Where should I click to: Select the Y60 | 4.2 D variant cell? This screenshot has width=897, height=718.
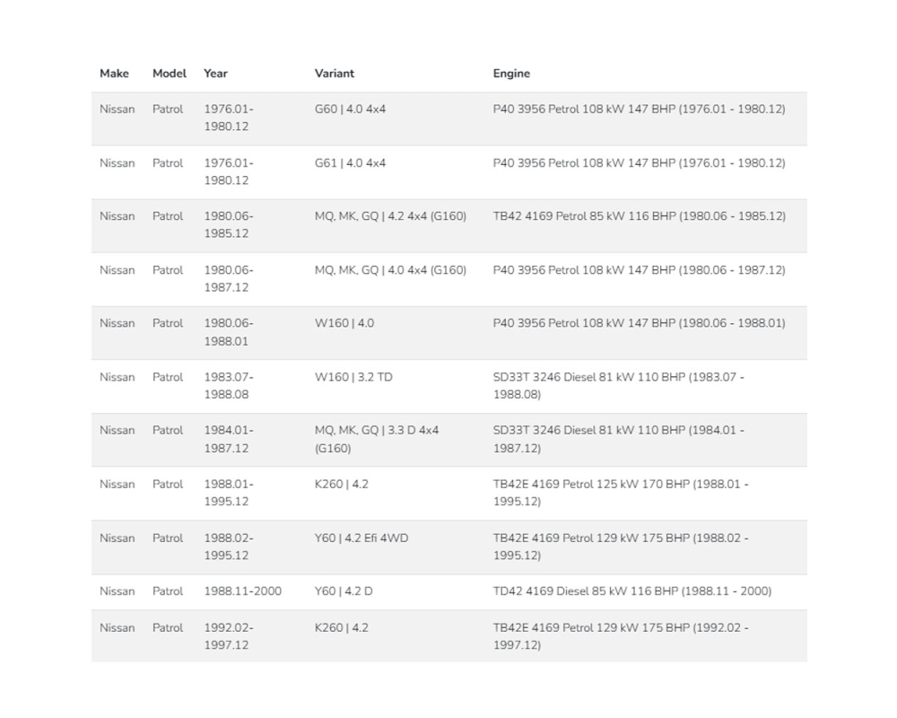344,591
